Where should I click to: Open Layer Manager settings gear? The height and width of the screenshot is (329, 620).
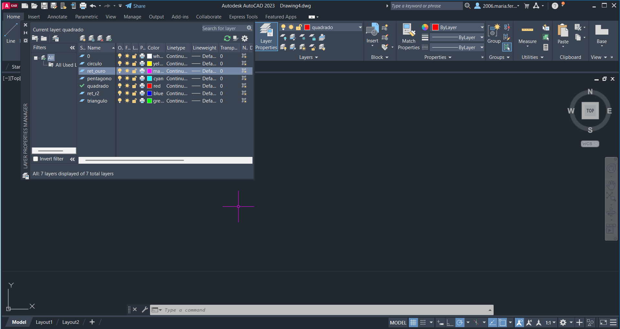coord(245,38)
